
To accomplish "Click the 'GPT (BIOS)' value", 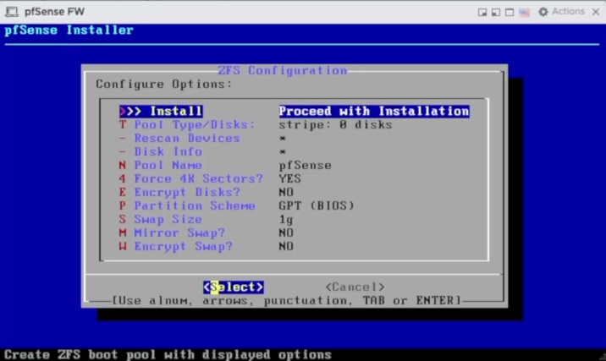I will tap(317, 205).
